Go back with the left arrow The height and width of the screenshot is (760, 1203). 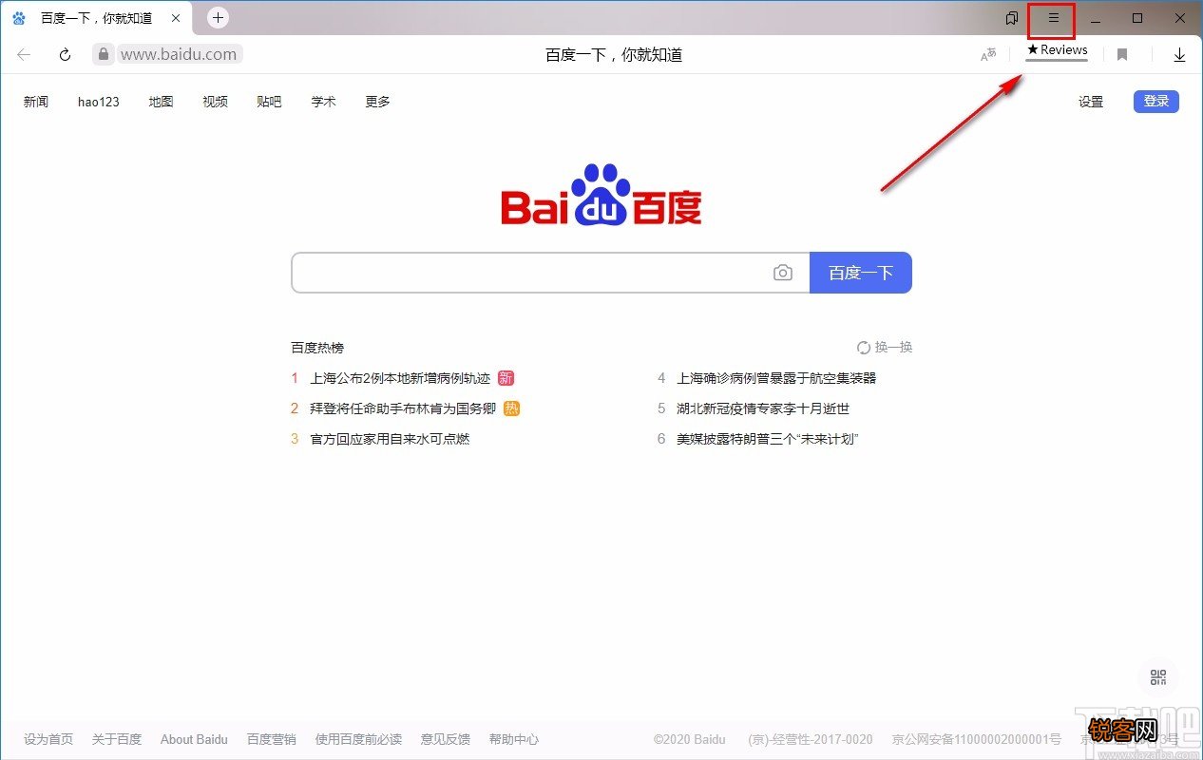(x=24, y=54)
